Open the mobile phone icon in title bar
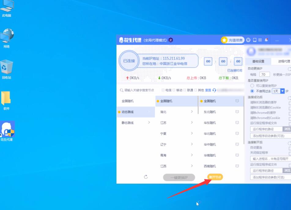 pyautogui.click(x=255, y=40)
